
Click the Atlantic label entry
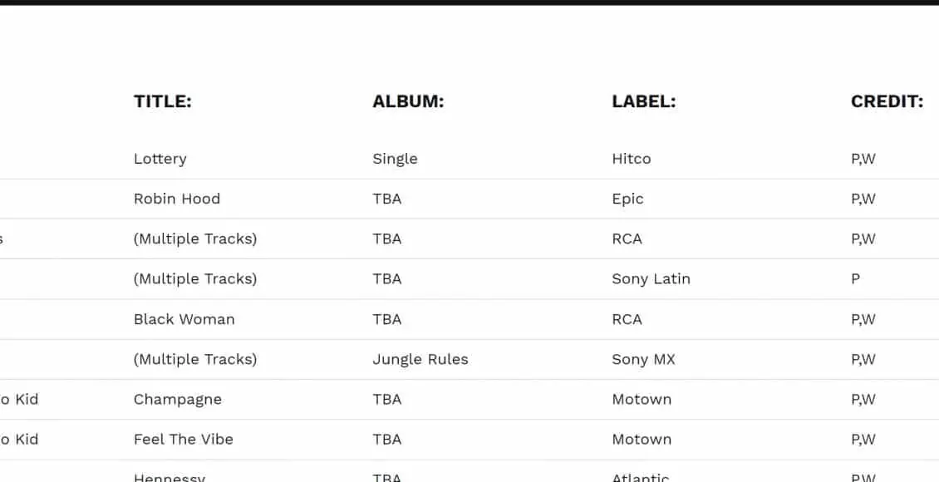pyautogui.click(x=641, y=477)
